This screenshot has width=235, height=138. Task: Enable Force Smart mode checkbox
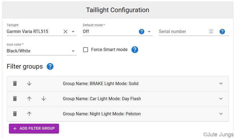tap(86, 50)
